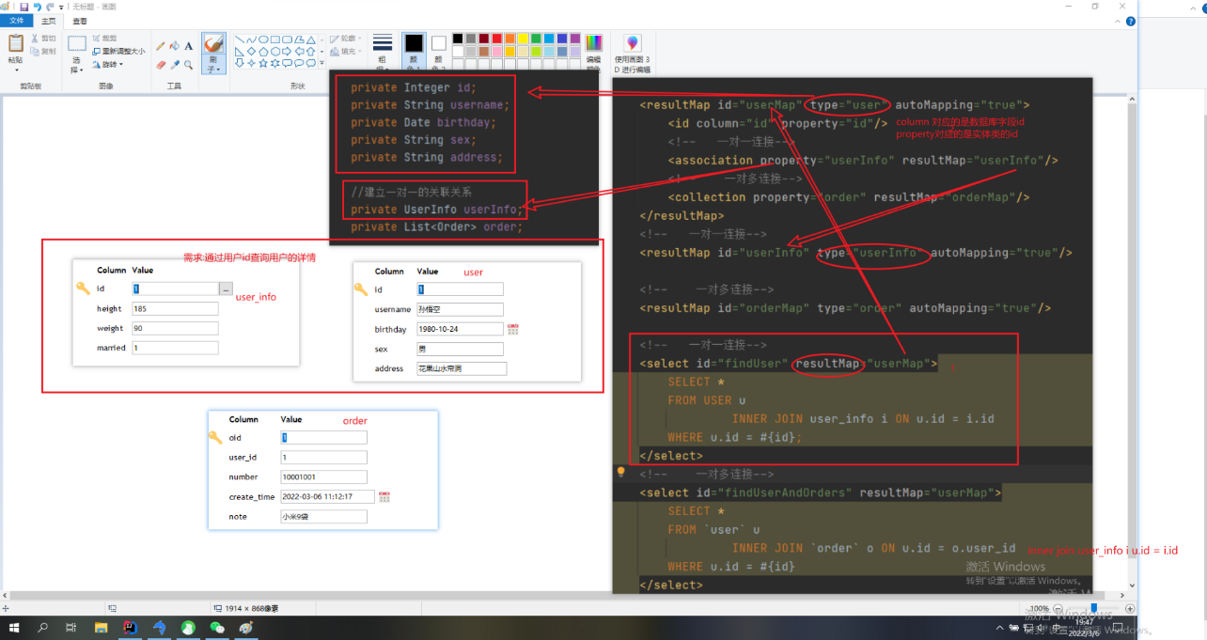Screen dimensions: 1207x640
Task: Switch to the 查看 (View) tab
Action: (x=80, y=21)
